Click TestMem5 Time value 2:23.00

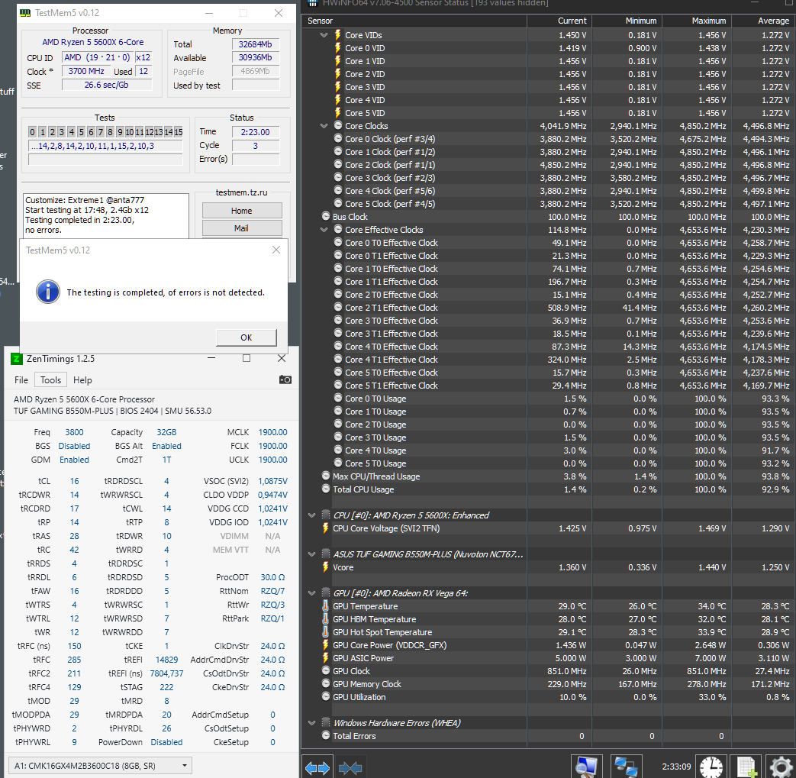pyautogui.click(x=256, y=132)
